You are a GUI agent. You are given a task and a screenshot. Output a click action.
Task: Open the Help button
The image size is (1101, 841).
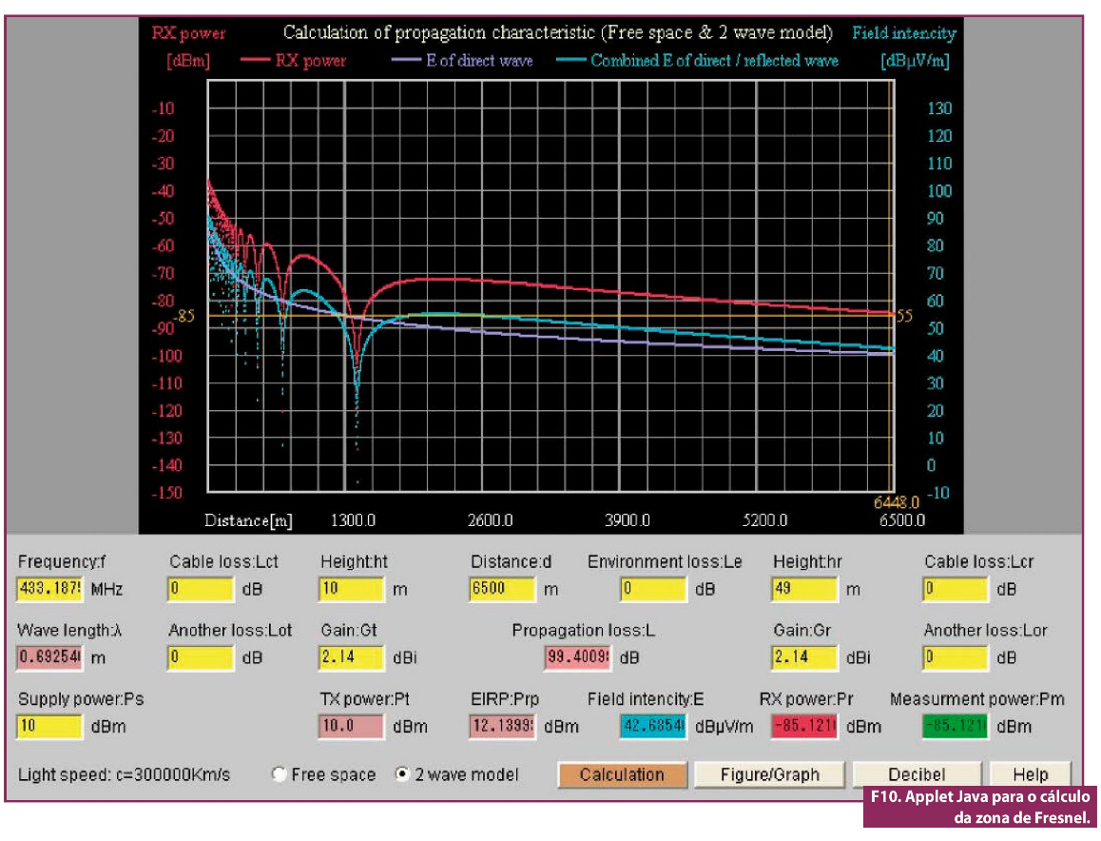pyautogui.click(x=1031, y=774)
